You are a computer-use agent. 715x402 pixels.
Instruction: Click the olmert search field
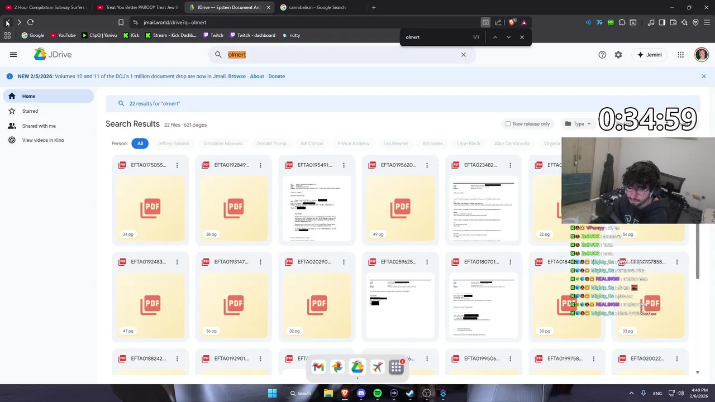342,55
